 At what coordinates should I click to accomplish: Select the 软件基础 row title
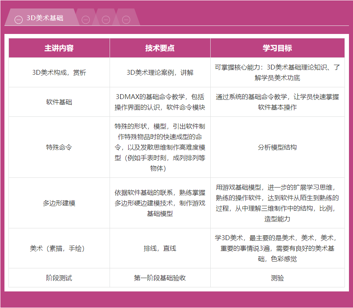click(x=59, y=102)
